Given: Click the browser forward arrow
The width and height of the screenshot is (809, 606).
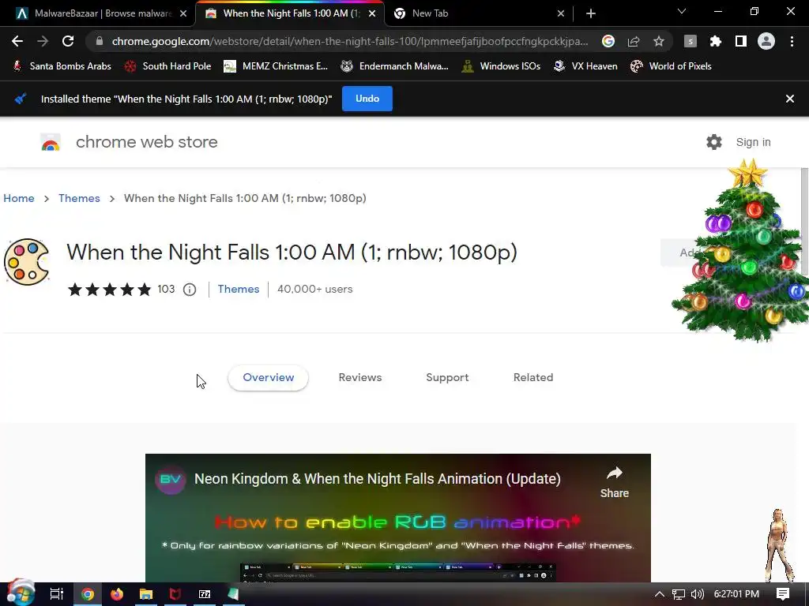Looking at the screenshot, I should [x=43, y=41].
